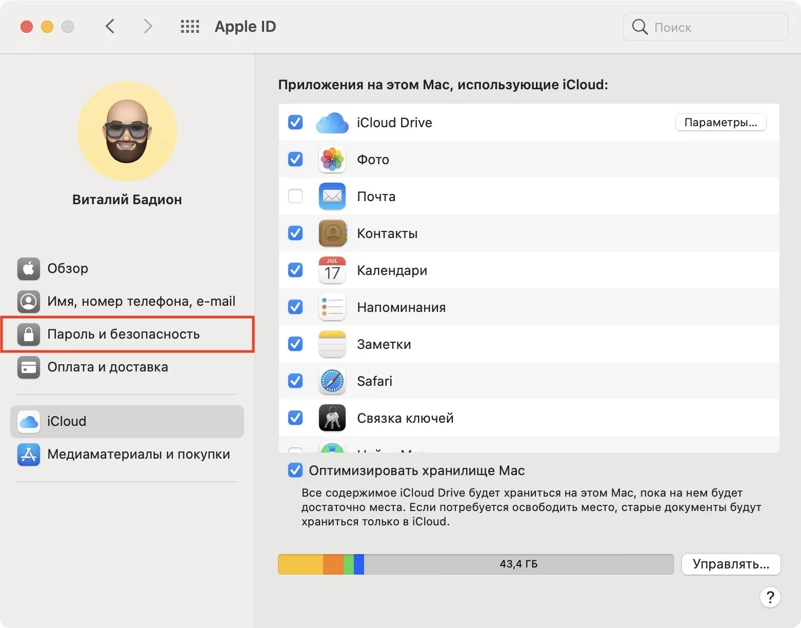This screenshot has height=628, width=801.
Task: Uncheck the Фото checkbox
Action: 295,160
